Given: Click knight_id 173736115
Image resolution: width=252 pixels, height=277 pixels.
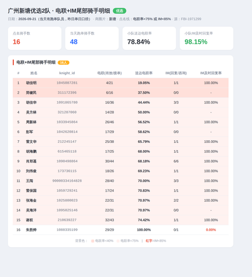Looking at the screenshot, I should click(x=67, y=171).
